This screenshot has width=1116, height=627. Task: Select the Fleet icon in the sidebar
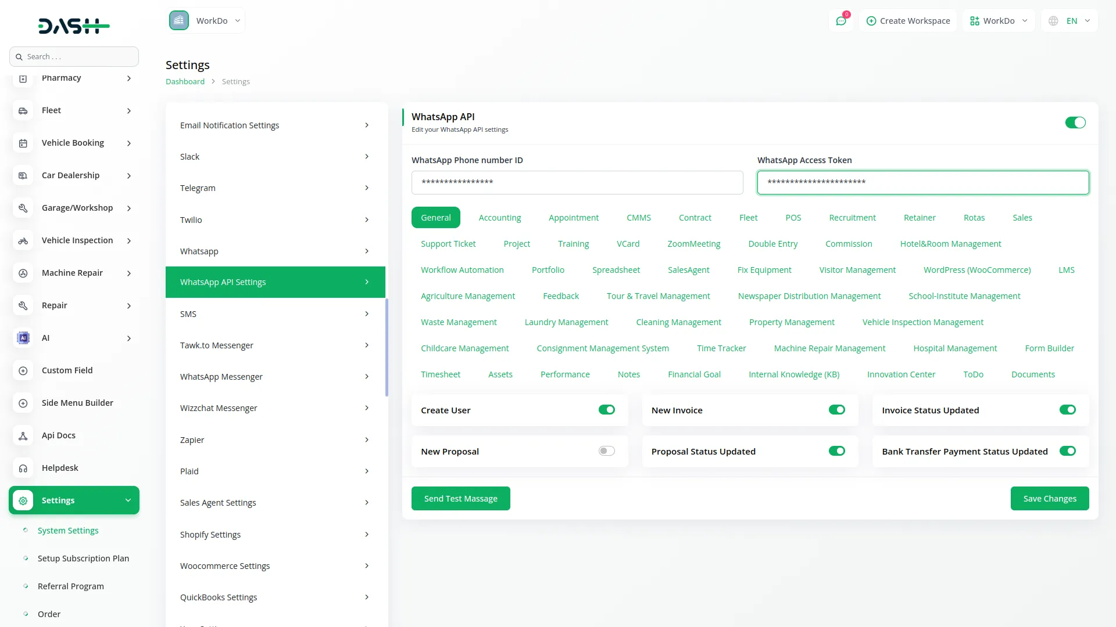click(23, 110)
